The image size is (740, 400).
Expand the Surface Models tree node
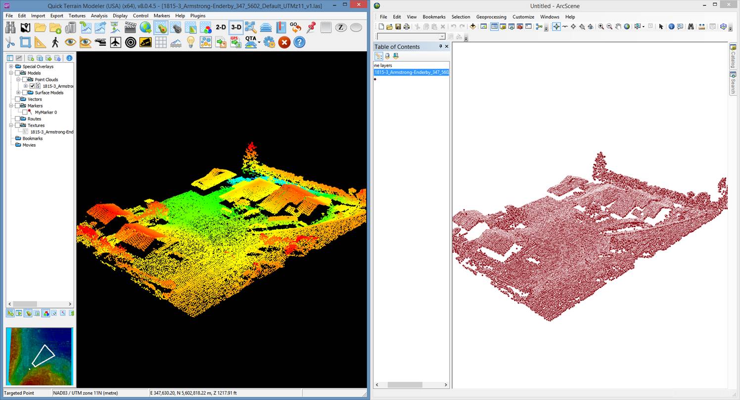pos(18,92)
